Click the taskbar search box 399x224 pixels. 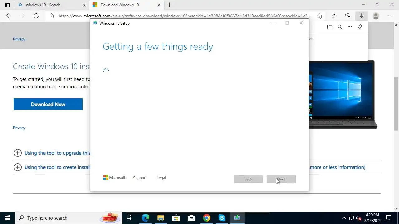pyautogui.click(x=69, y=218)
